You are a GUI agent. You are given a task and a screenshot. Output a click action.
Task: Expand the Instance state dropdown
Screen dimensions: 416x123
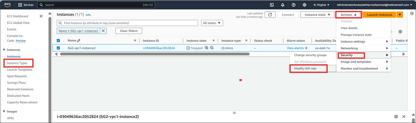pyautogui.click(x=317, y=15)
